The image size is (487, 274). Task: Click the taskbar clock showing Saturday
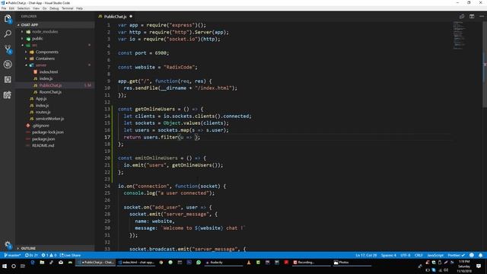tap(464, 266)
